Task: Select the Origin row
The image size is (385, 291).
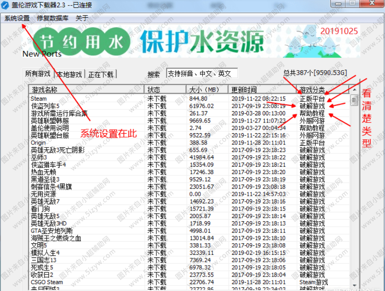Action: point(189,143)
